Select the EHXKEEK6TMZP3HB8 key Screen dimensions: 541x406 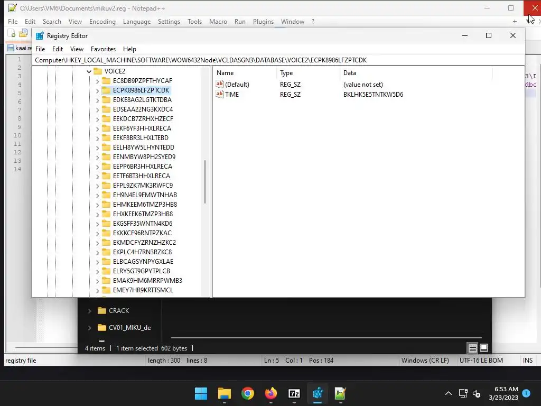pos(143,214)
